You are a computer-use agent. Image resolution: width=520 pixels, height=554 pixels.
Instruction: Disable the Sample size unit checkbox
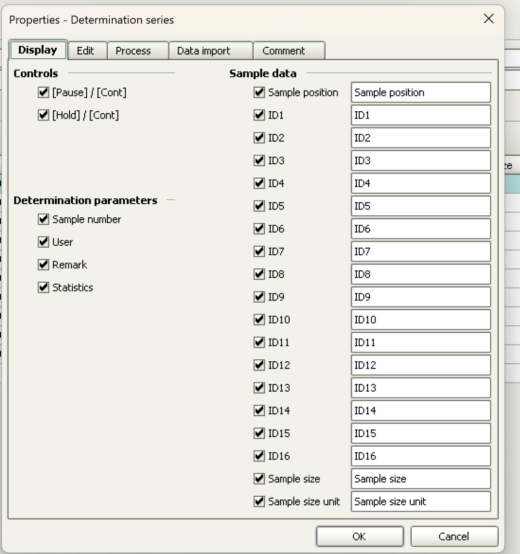[259, 501]
